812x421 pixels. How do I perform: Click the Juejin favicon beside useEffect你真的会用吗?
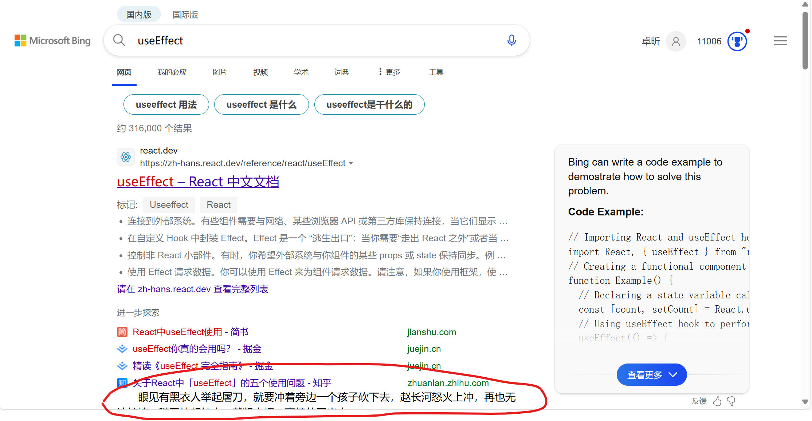point(122,349)
